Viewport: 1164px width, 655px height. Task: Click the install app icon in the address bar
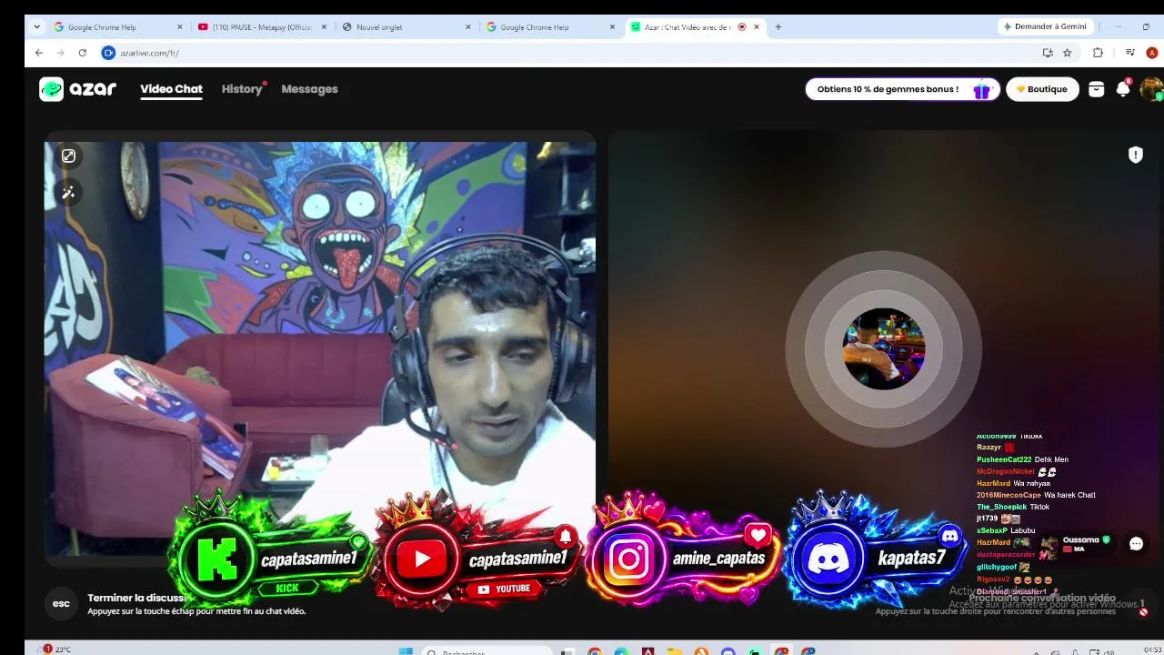tap(1048, 53)
